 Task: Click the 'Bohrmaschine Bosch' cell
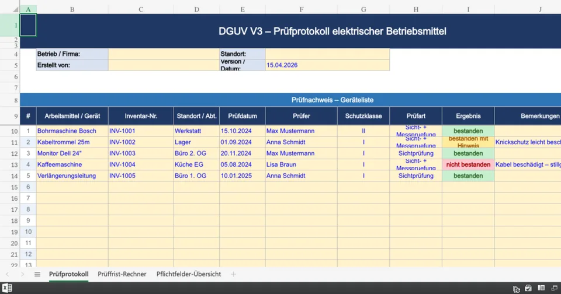click(x=72, y=131)
